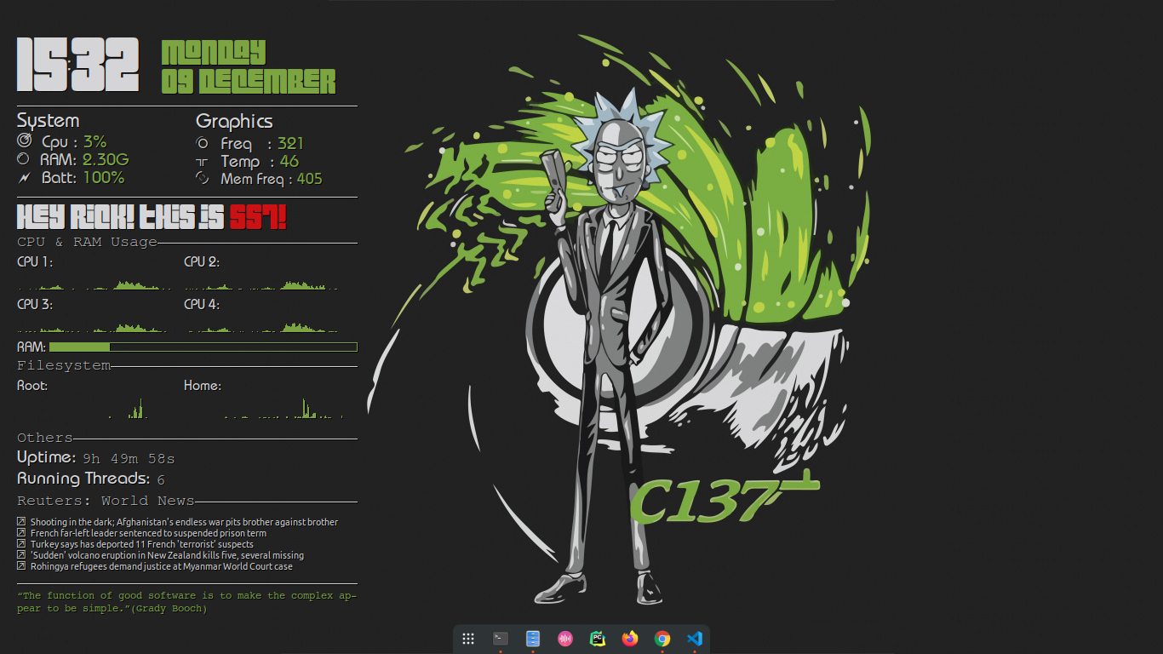Click the 'Graphics' section heading

click(x=234, y=121)
